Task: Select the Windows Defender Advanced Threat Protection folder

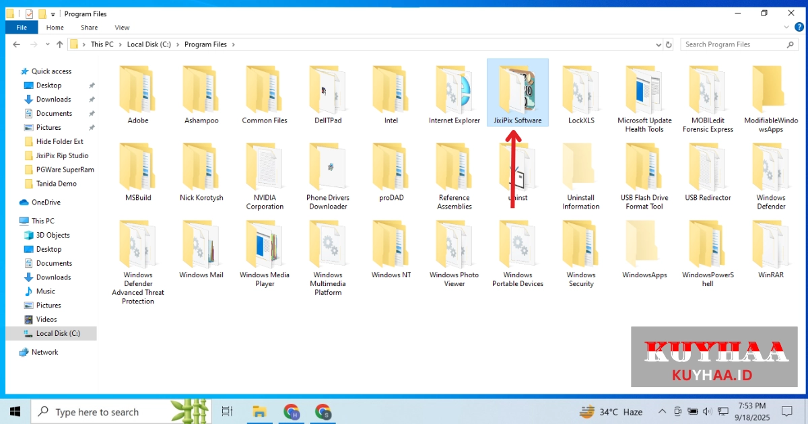Action: coord(138,261)
